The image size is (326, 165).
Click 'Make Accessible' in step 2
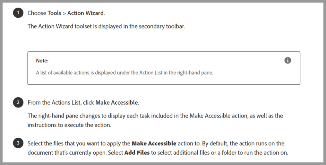117,103
